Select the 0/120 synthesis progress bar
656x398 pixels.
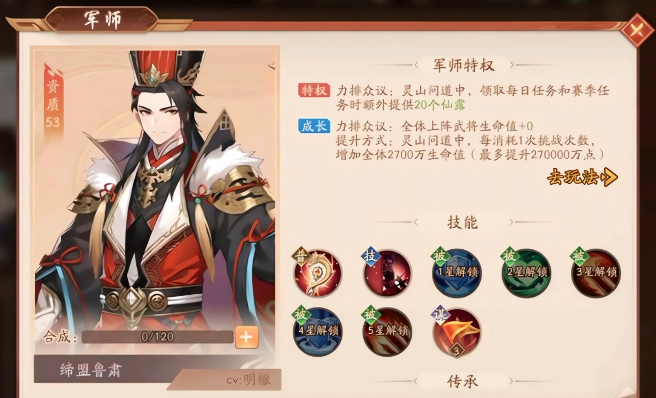(158, 337)
